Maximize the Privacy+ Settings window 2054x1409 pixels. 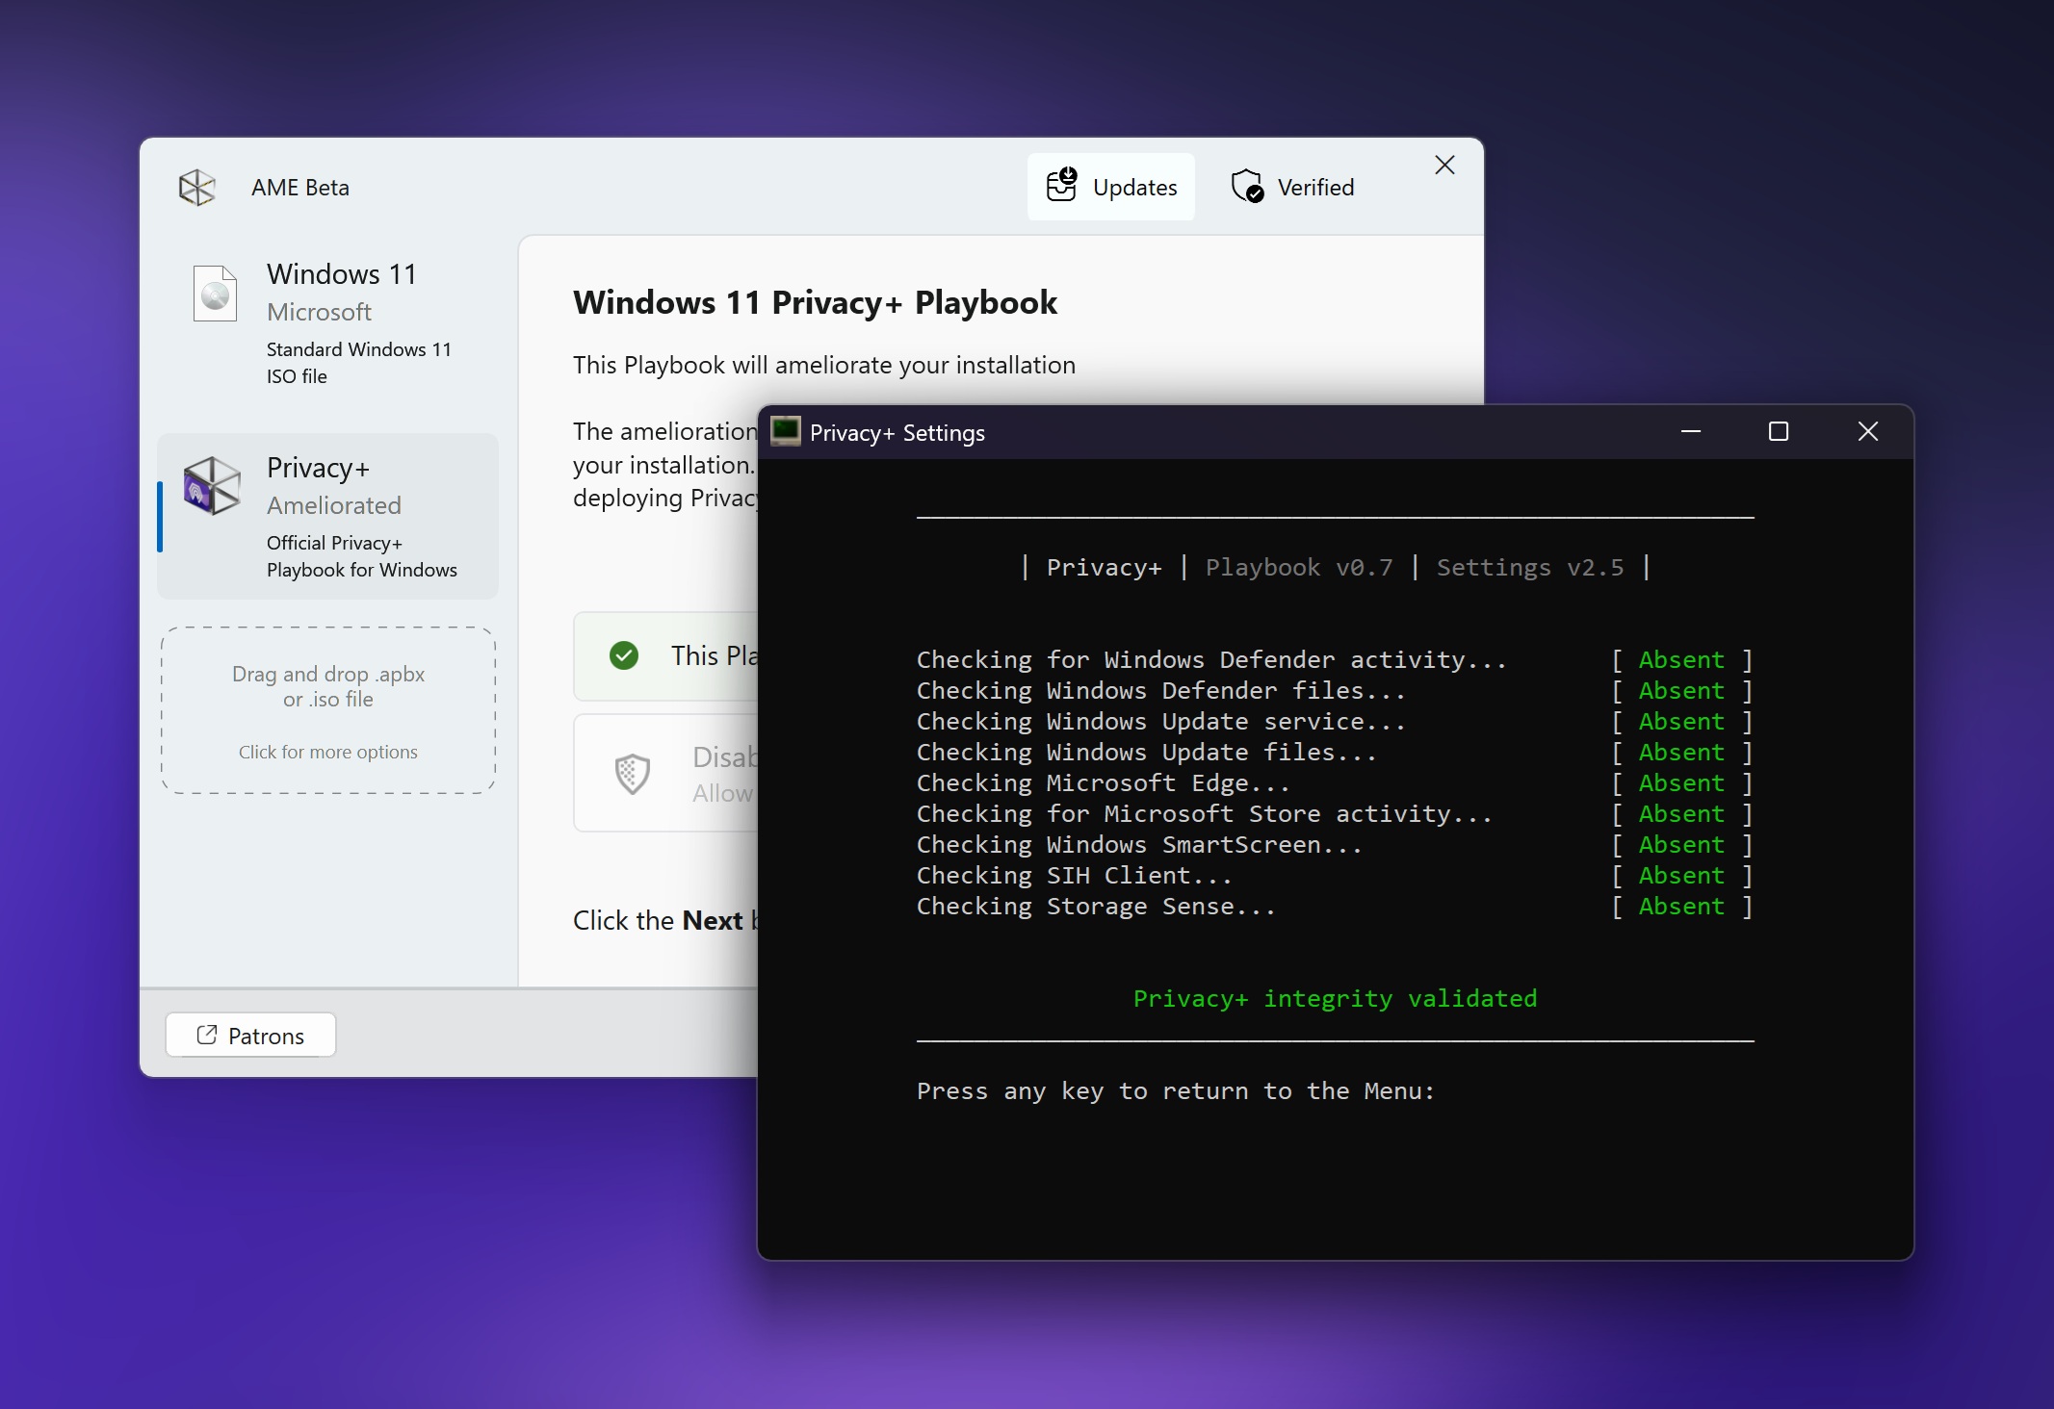(1779, 431)
